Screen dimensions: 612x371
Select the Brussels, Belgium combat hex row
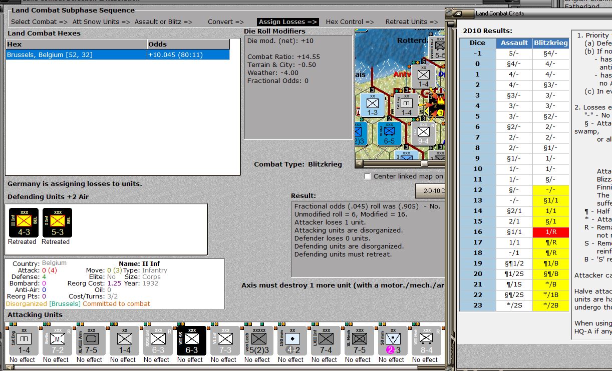(118, 54)
